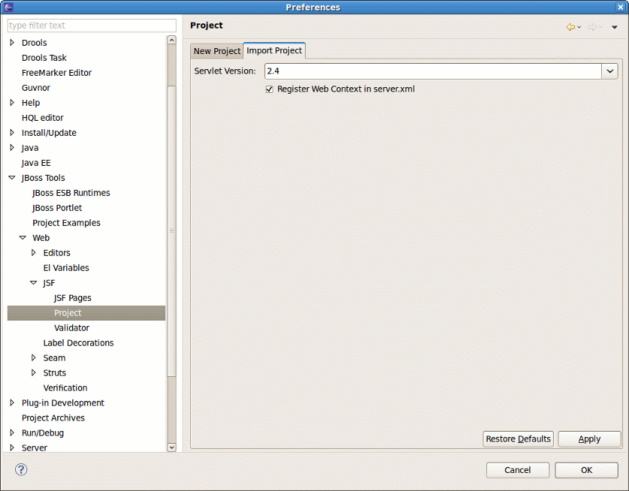This screenshot has width=629, height=491.
Task: Click the tree scrollbar down arrow
Action: pos(171,447)
